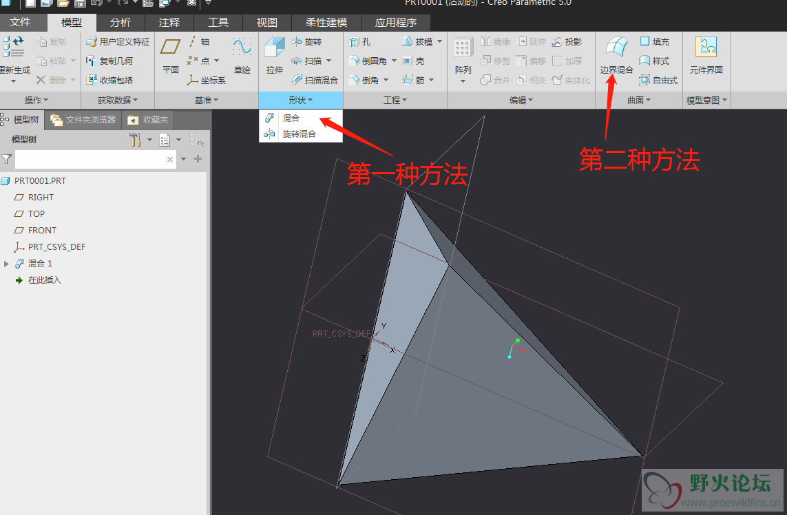The image size is (787, 515).
Task: Apply the 倒圆角 round tool
Action: (x=368, y=61)
